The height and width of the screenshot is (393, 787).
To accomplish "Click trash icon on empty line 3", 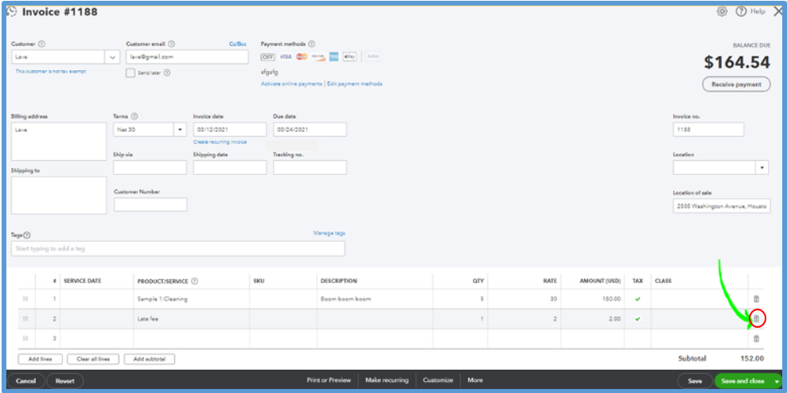I will tap(757, 338).
